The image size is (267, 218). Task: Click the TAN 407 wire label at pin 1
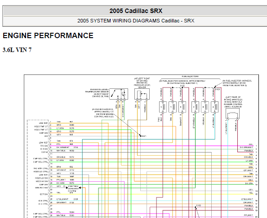click(65, 122)
